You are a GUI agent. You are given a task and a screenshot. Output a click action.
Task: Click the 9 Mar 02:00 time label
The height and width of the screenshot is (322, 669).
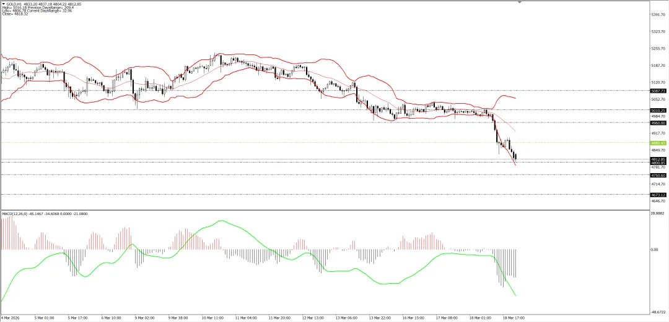tap(145, 318)
